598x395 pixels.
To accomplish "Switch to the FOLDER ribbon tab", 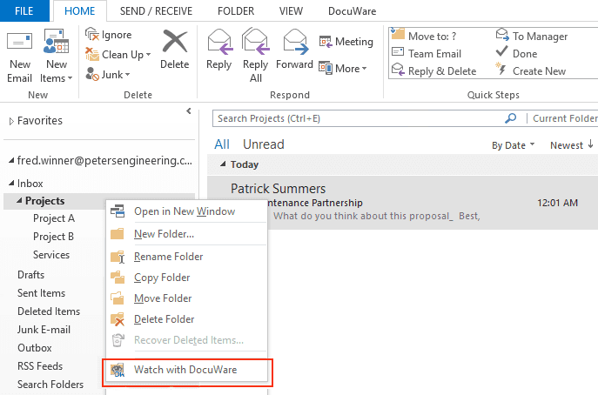I will tap(236, 11).
